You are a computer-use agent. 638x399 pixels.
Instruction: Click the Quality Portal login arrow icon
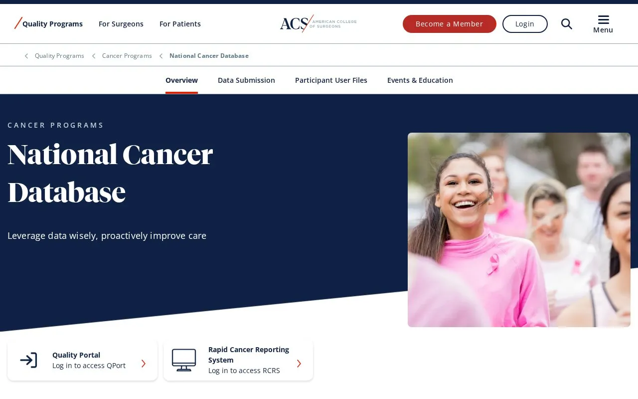point(28,360)
